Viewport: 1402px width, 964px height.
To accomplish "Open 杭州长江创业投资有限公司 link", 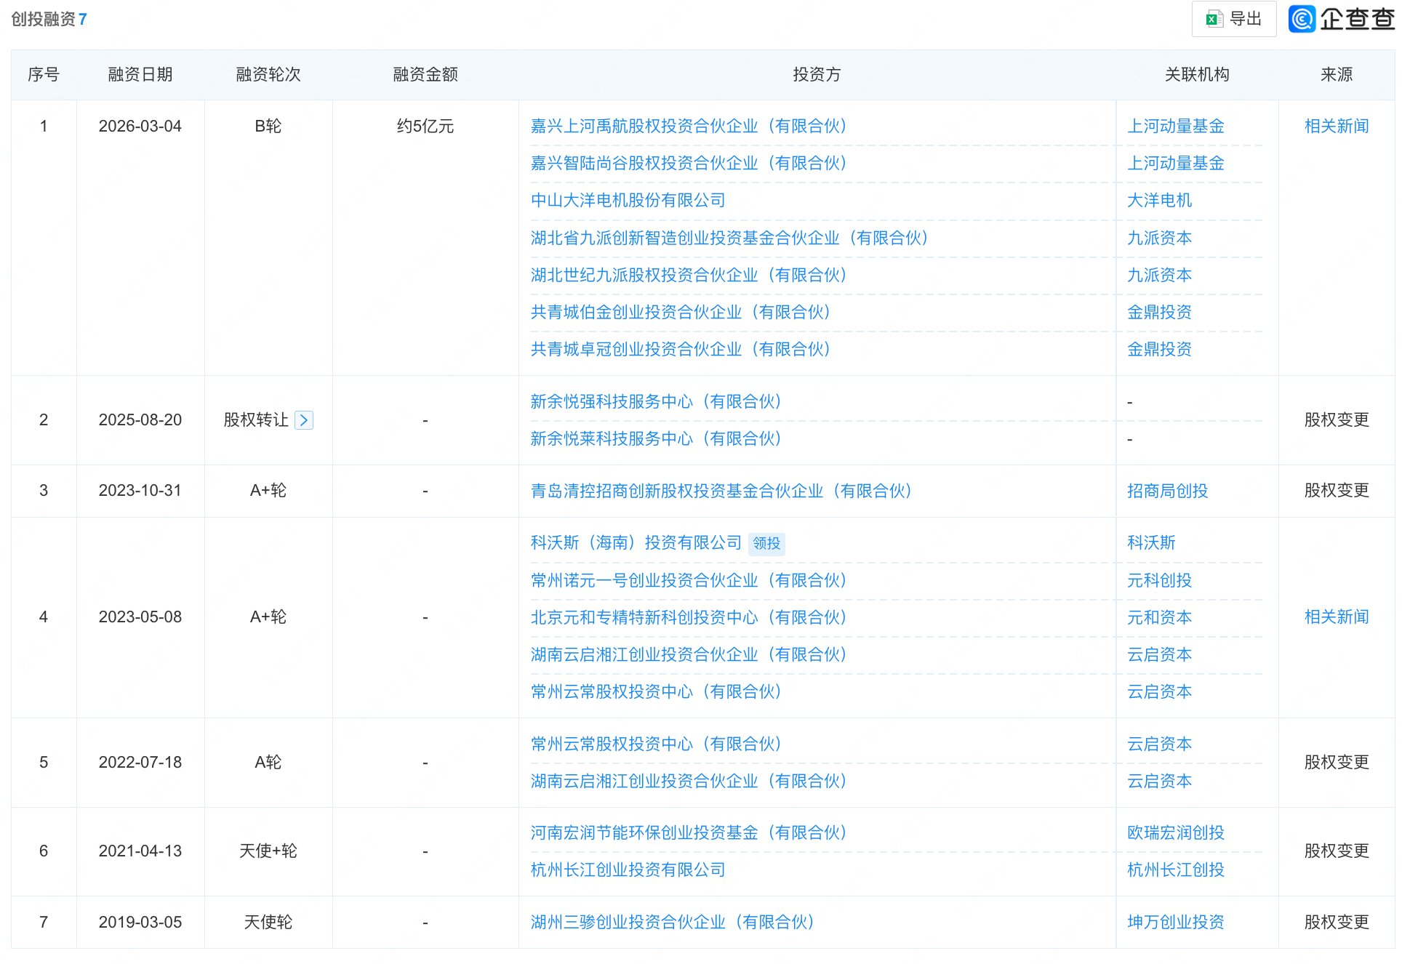I will (628, 870).
